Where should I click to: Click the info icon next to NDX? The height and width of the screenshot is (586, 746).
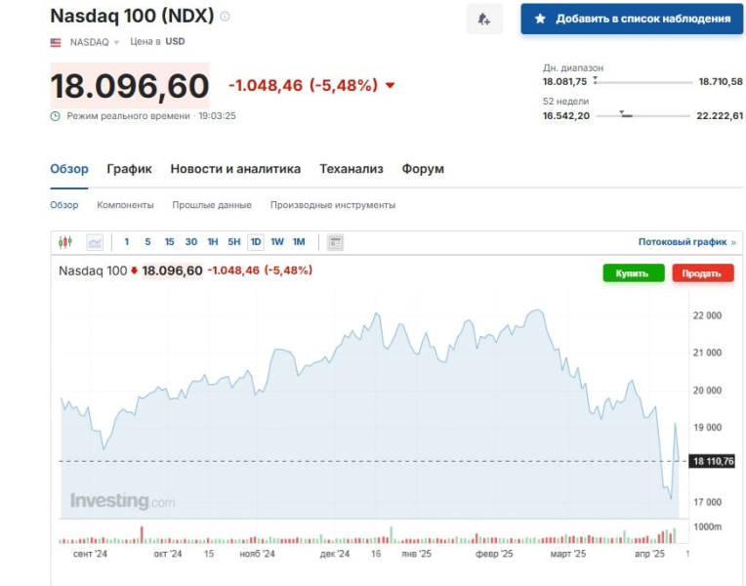tap(225, 17)
